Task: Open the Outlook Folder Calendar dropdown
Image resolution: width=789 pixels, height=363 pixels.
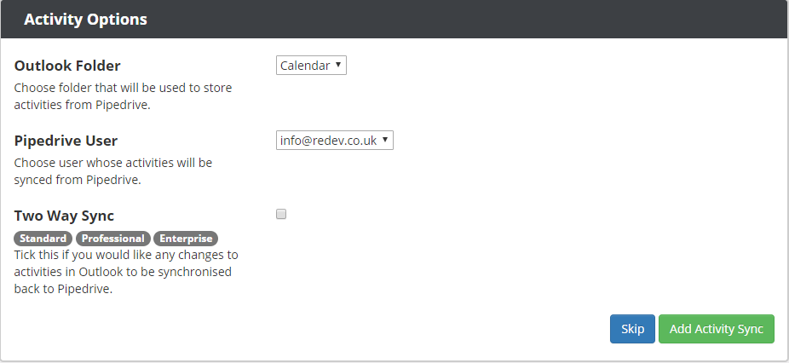Action: point(311,66)
